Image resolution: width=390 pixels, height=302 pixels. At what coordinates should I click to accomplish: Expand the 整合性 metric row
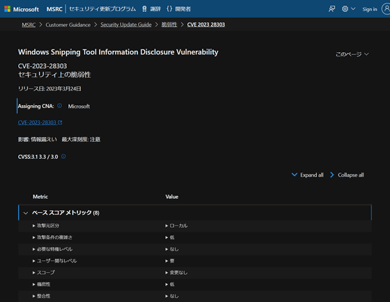tap(41, 296)
